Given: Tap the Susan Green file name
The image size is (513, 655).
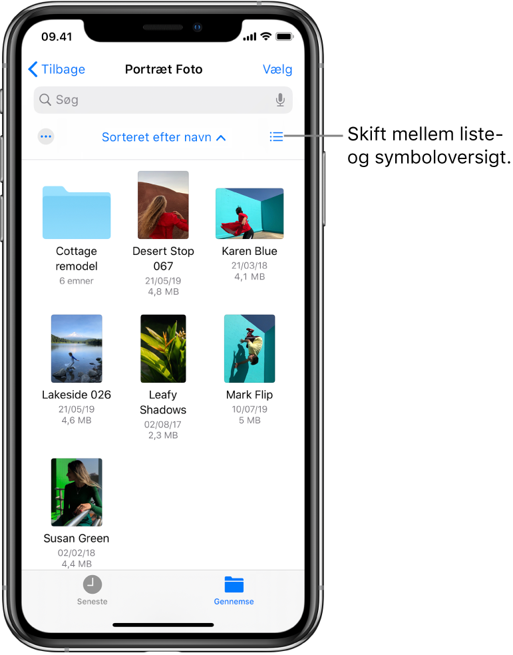Looking at the screenshot, I should pos(77,539).
